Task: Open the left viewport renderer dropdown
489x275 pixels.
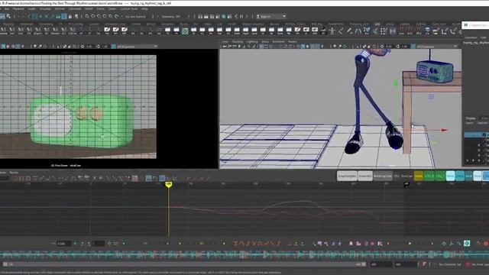Action: pos(137,47)
